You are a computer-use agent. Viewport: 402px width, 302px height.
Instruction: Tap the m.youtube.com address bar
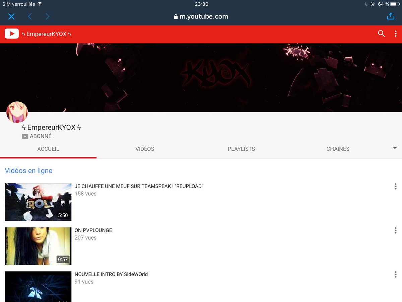pyautogui.click(x=201, y=16)
